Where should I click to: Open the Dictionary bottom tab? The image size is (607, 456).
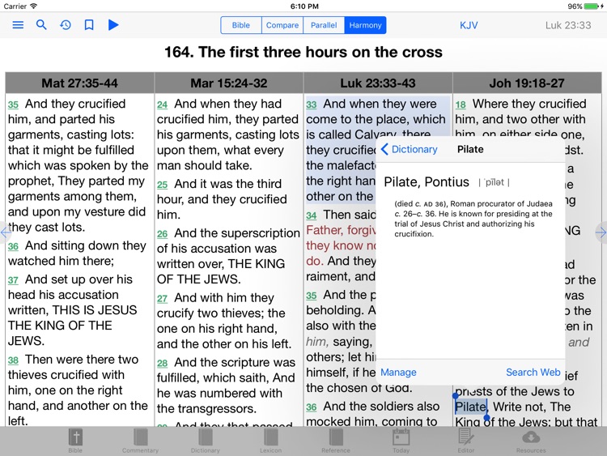pyautogui.click(x=206, y=441)
